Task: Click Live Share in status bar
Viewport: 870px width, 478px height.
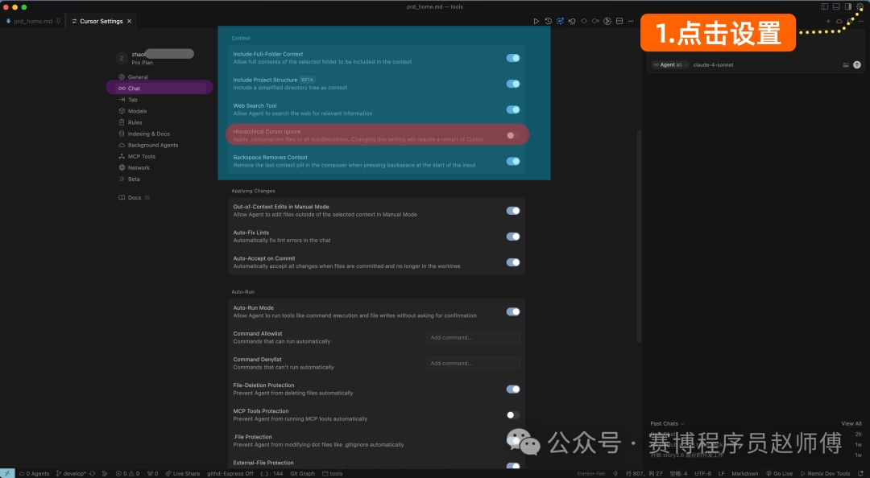Action: pyautogui.click(x=183, y=473)
